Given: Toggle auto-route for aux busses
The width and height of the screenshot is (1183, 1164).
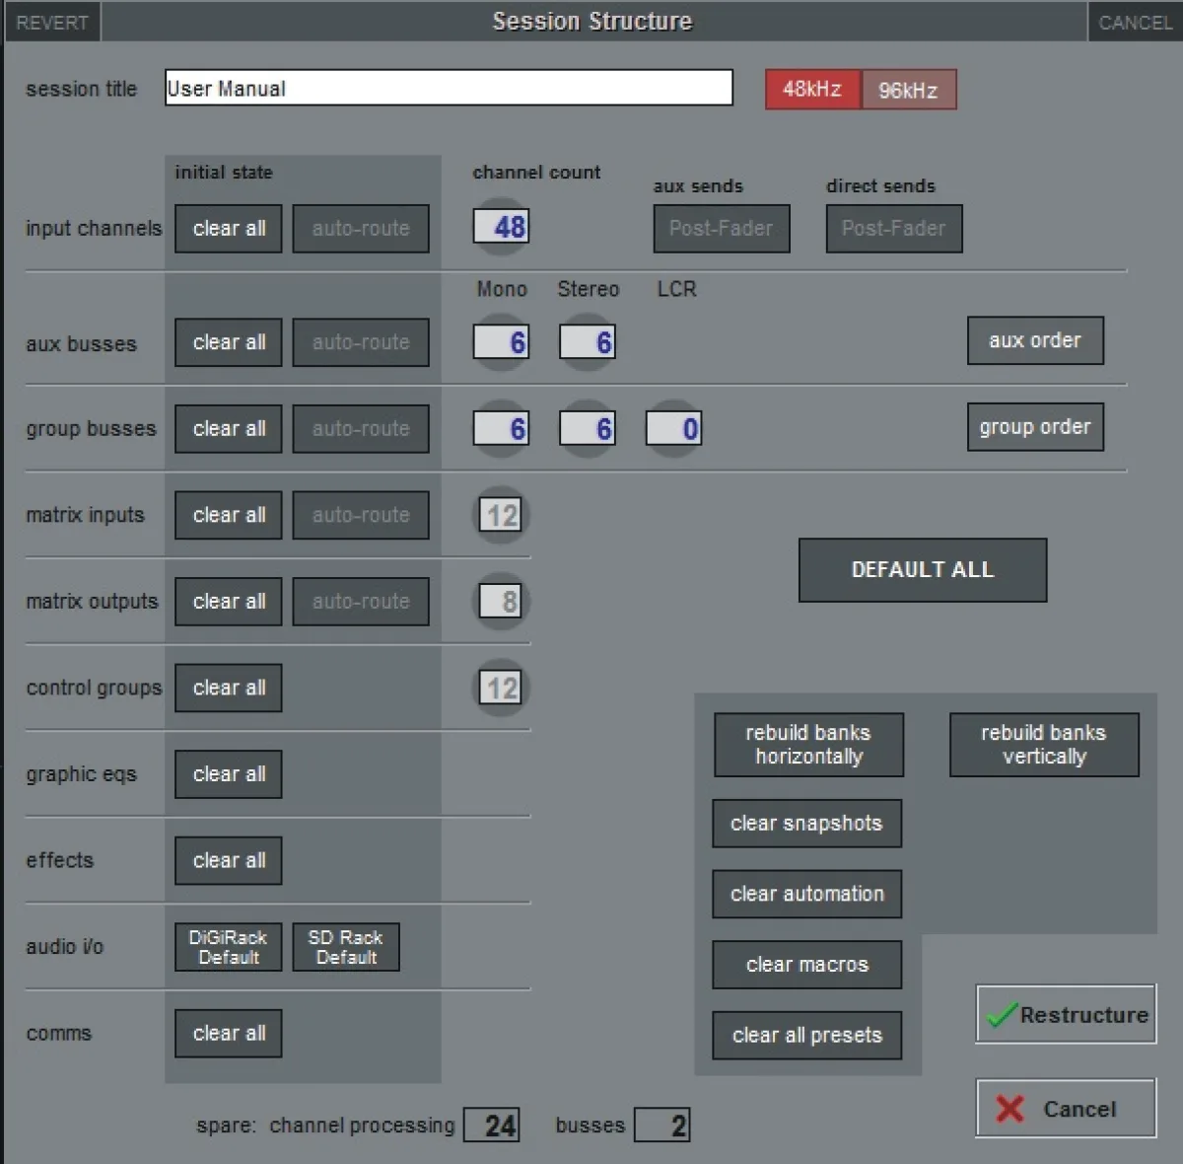Looking at the screenshot, I should (x=361, y=342).
